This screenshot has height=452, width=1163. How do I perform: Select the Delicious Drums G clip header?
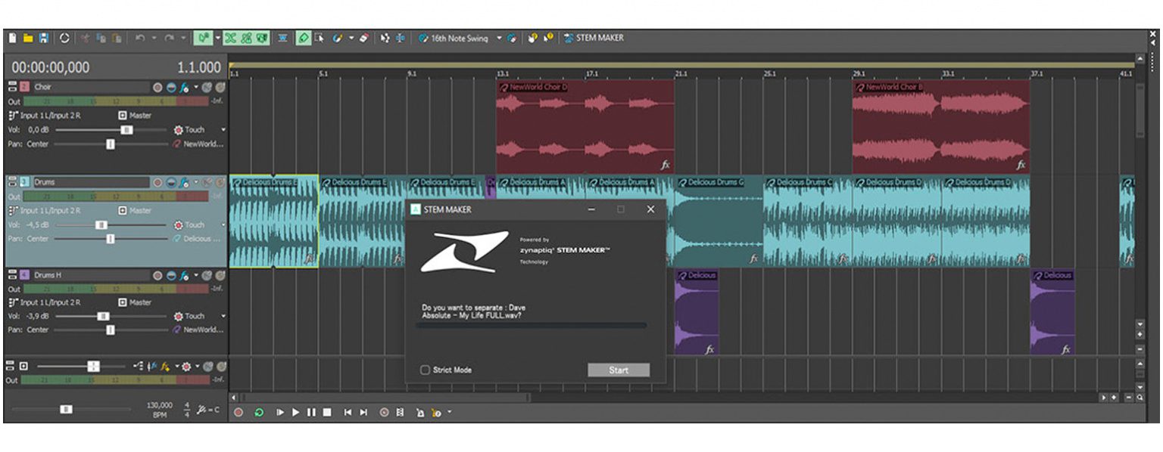coord(710,182)
